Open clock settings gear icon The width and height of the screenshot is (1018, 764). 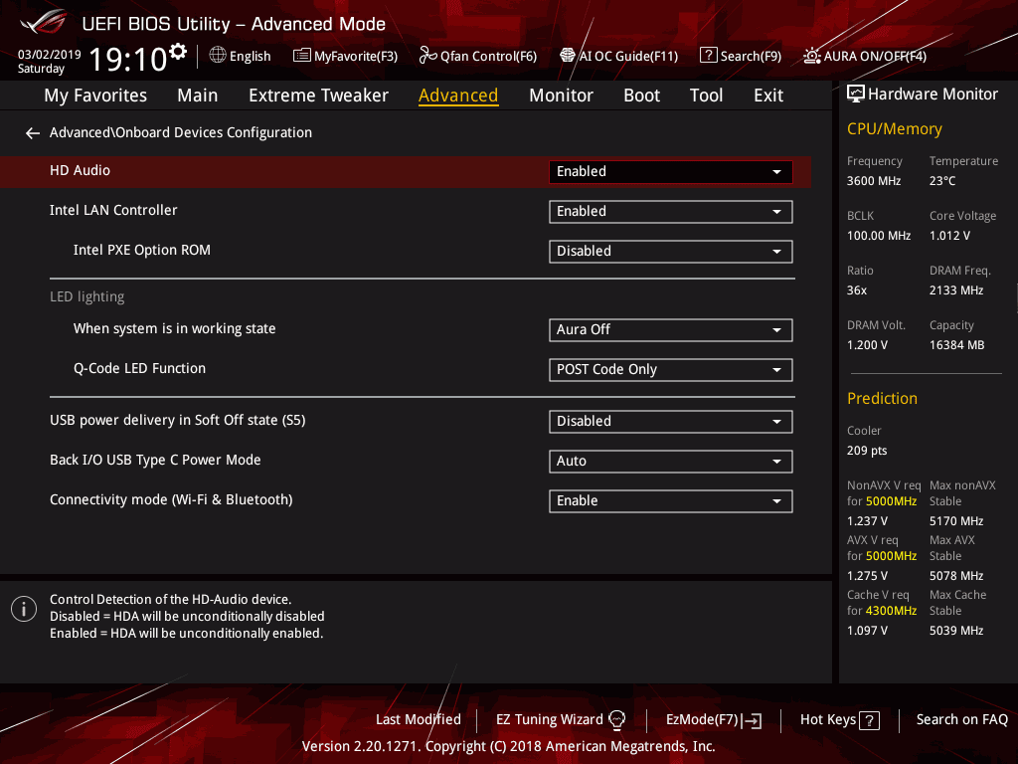click(x=177, y=52)
